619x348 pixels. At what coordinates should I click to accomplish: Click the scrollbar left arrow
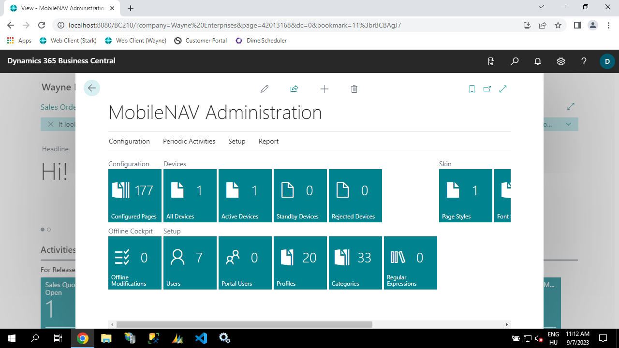[112, 324]
